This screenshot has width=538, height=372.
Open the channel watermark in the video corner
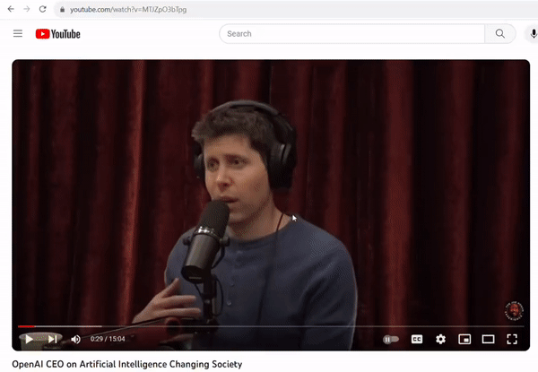(x=514, y=311)
